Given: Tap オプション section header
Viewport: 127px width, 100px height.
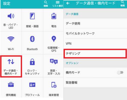Looking at the screenshot, I should (x=72, y=63).
